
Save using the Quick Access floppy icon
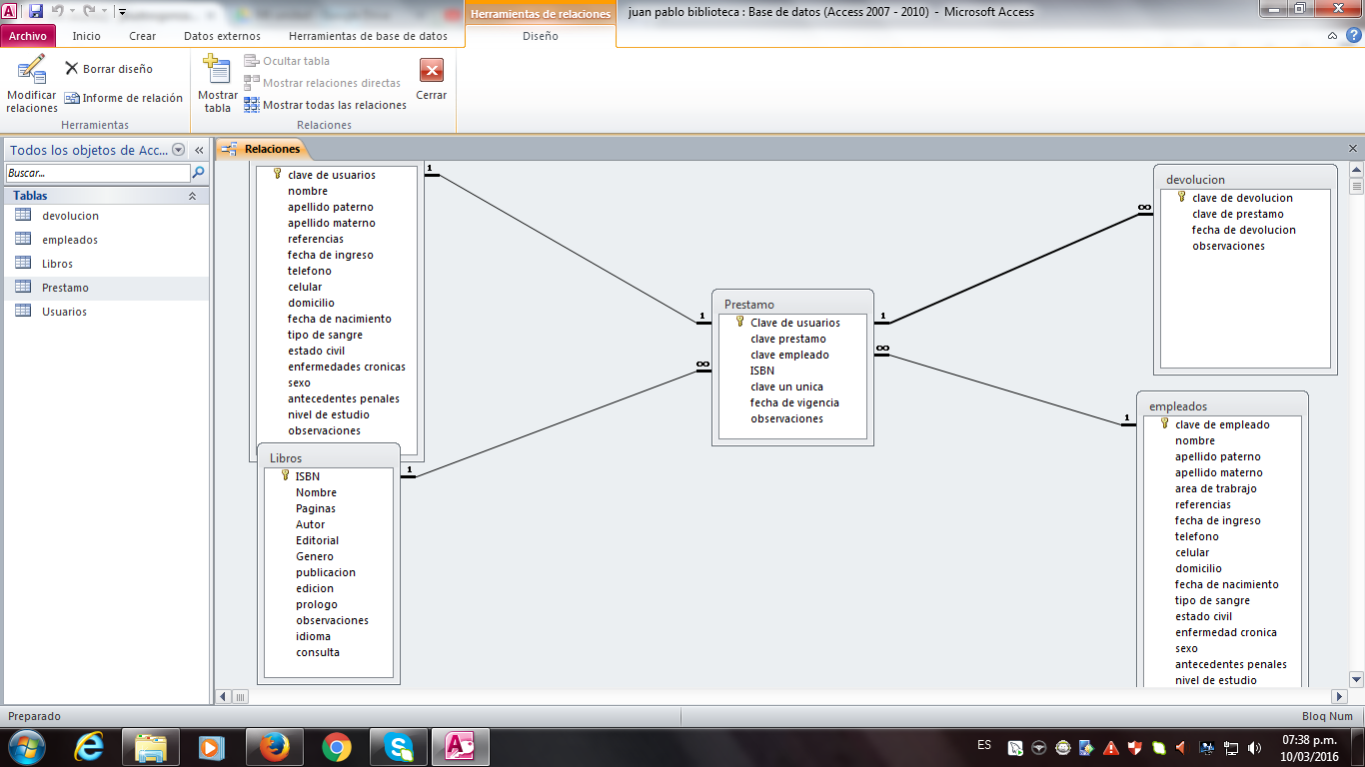pyautogui.click(x=36, y=12)
